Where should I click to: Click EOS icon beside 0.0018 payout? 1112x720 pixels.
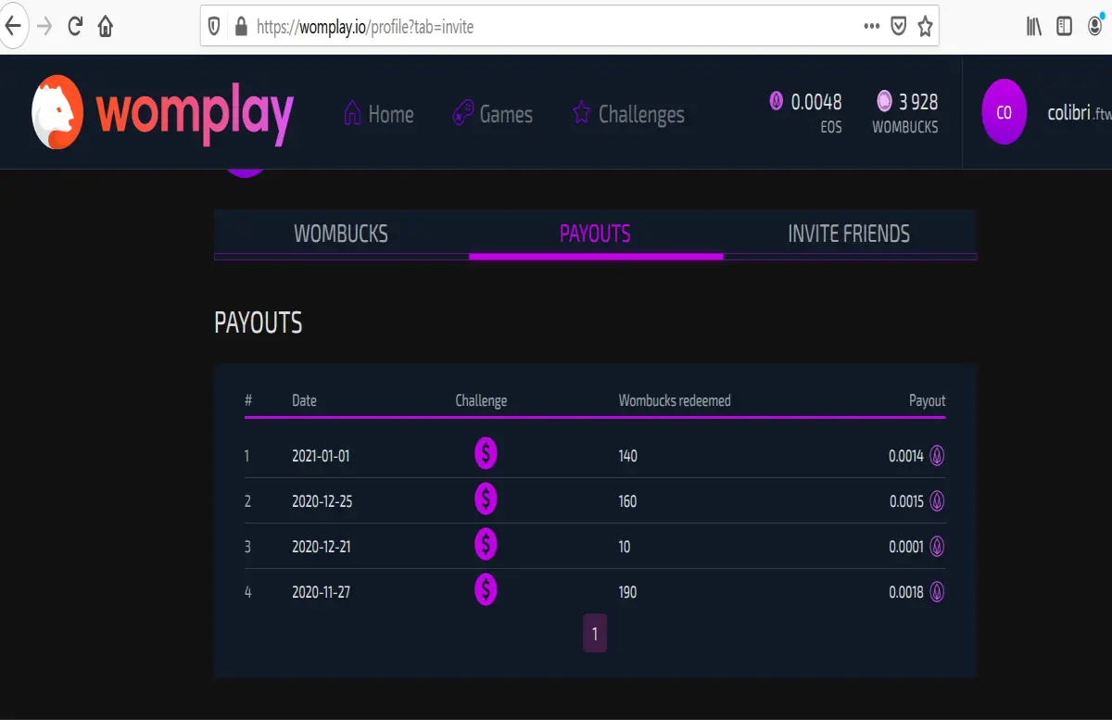[937, 591]
